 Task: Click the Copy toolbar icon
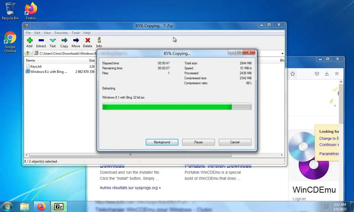click(x=64, y=43)
